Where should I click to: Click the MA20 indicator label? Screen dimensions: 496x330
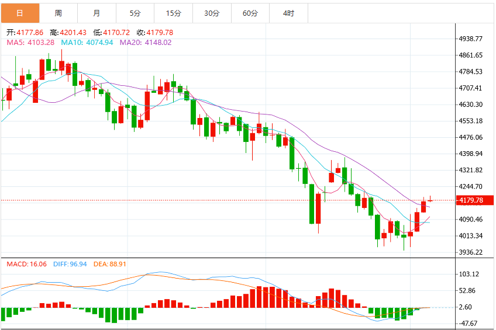pos(146,42)
